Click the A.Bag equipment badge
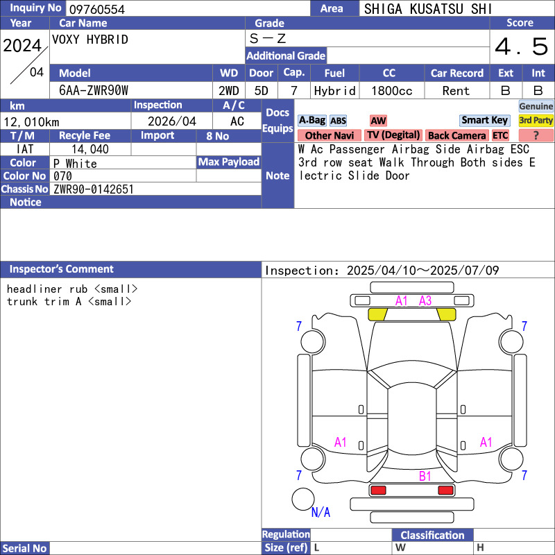 click(311, 121)
